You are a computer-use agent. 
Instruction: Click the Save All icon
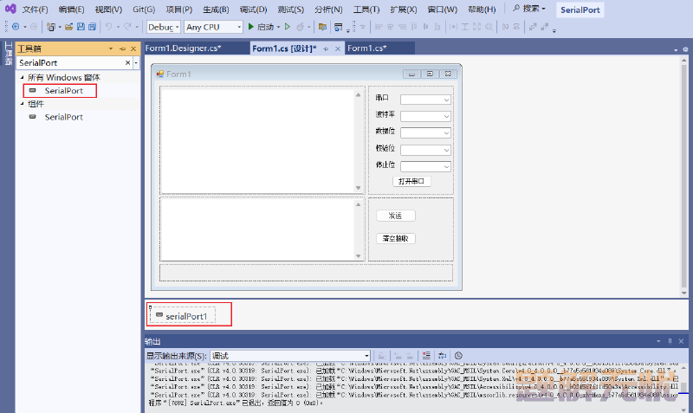pos(92,27)
